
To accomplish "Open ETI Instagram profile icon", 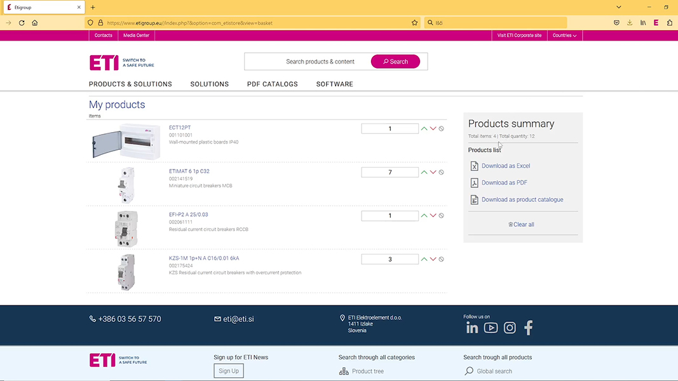I will coord(510,328).
